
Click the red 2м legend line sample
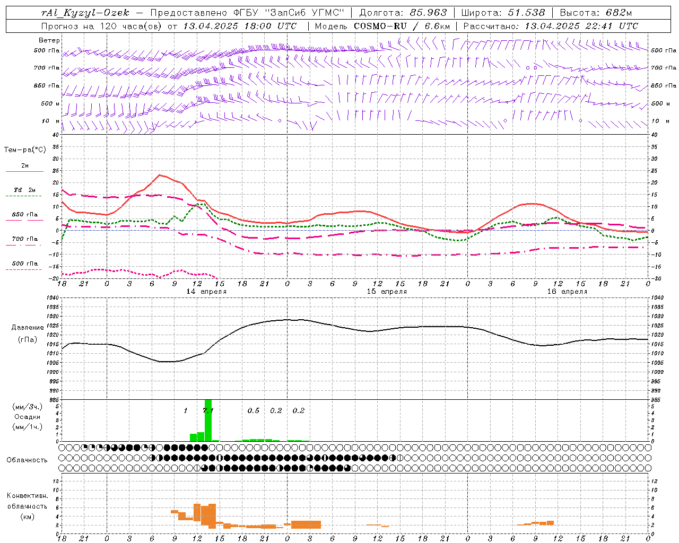(24, 172)
